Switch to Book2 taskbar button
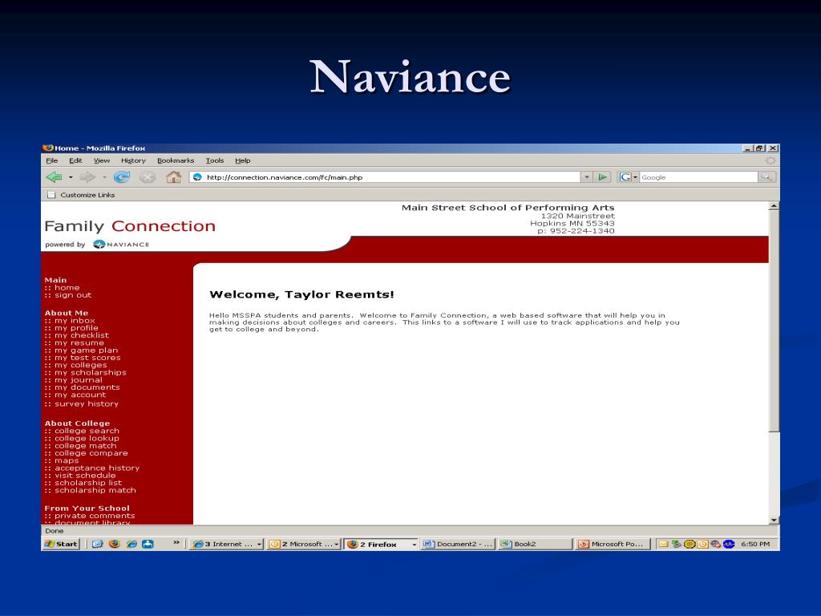Viewport: 821px width, 616px height. (535, 545)
